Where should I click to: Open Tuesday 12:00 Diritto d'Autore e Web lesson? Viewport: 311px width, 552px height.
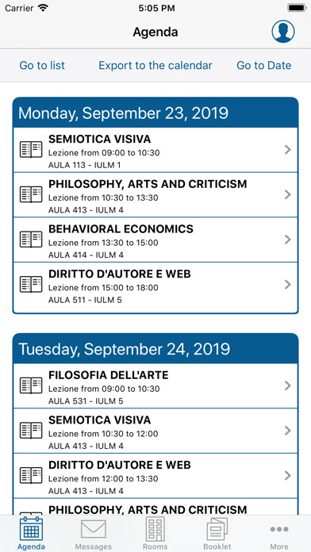coord(155,476)
